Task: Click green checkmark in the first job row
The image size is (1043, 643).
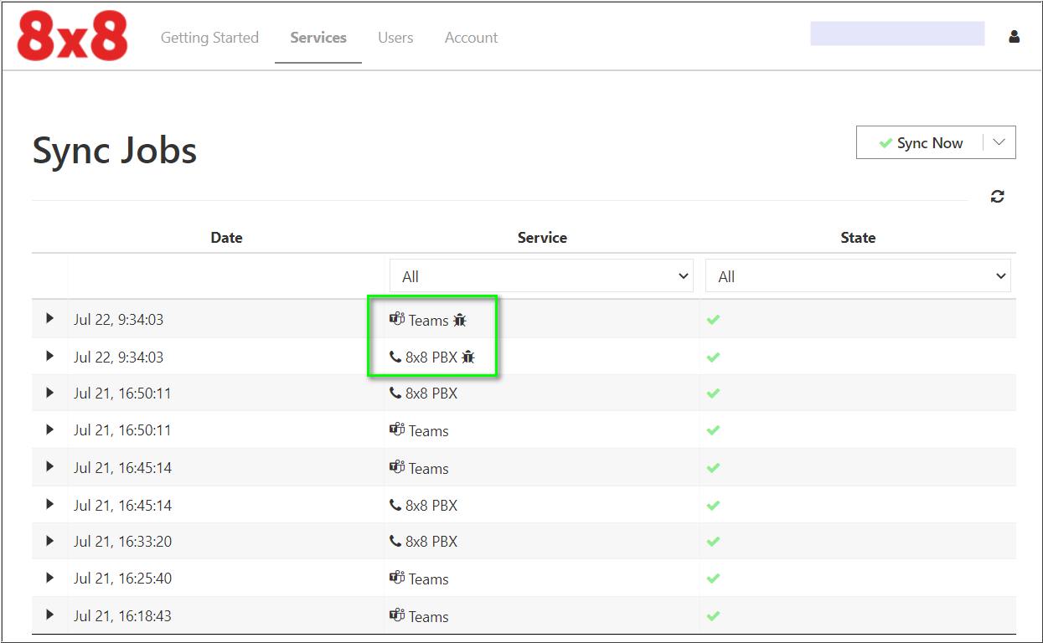Action: [x=713, y=320]
